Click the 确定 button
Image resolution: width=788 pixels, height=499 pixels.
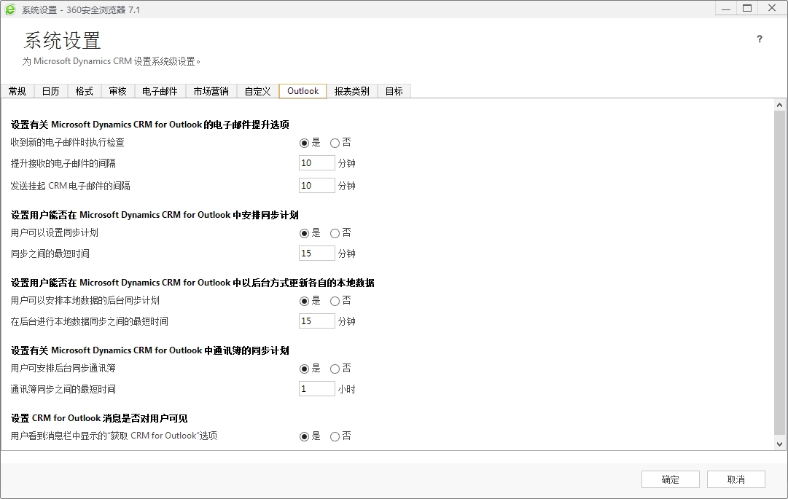coord(671,479)
